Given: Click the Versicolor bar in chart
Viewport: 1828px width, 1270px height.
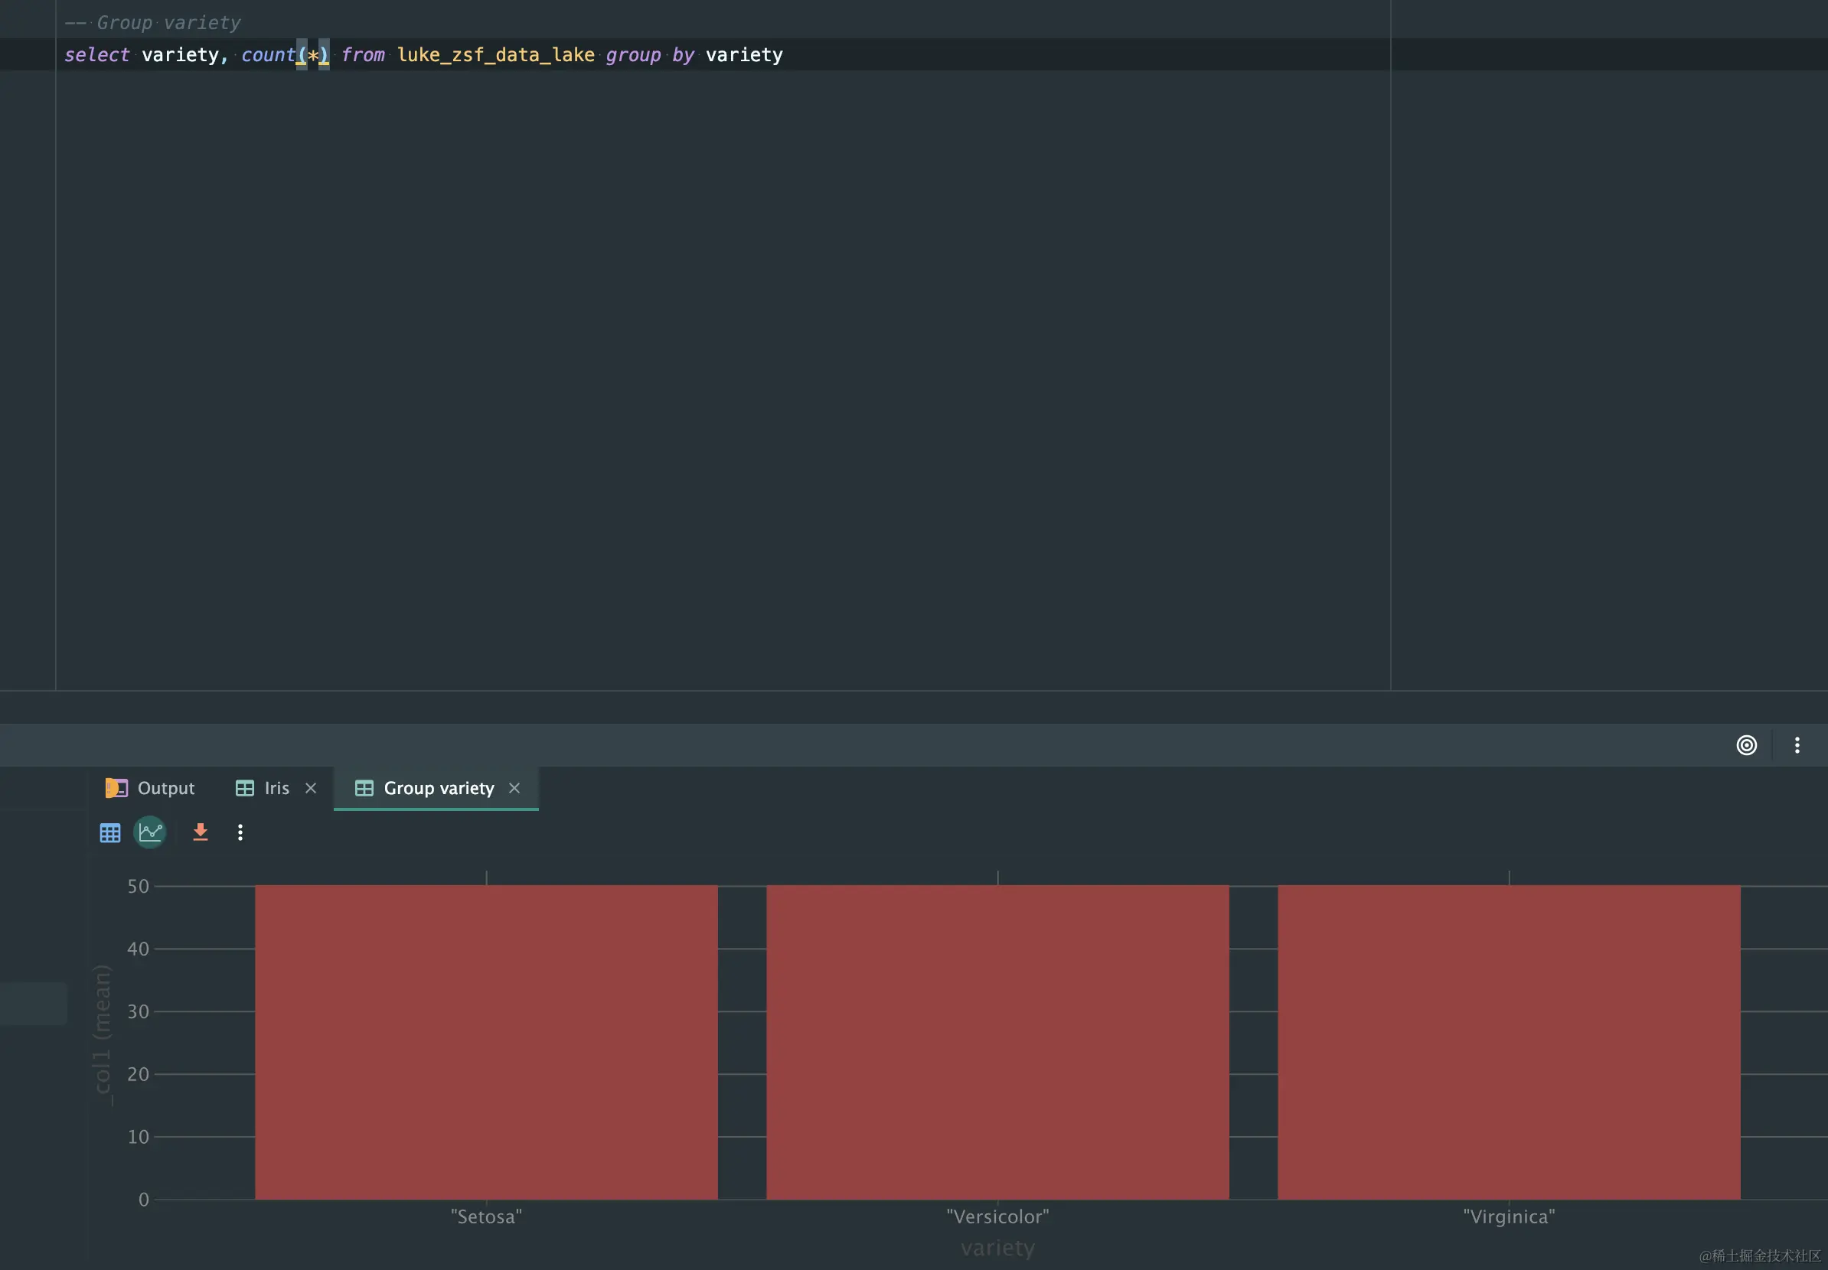Looking at the screenshot, I should coord(997,1041).
